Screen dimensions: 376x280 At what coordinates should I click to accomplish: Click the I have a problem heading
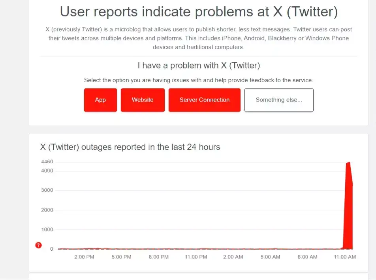[x=199, y=66]
